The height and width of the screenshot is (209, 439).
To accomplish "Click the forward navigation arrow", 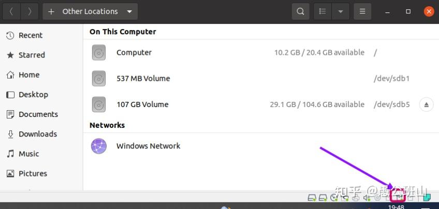I will [x=30, y=11].
